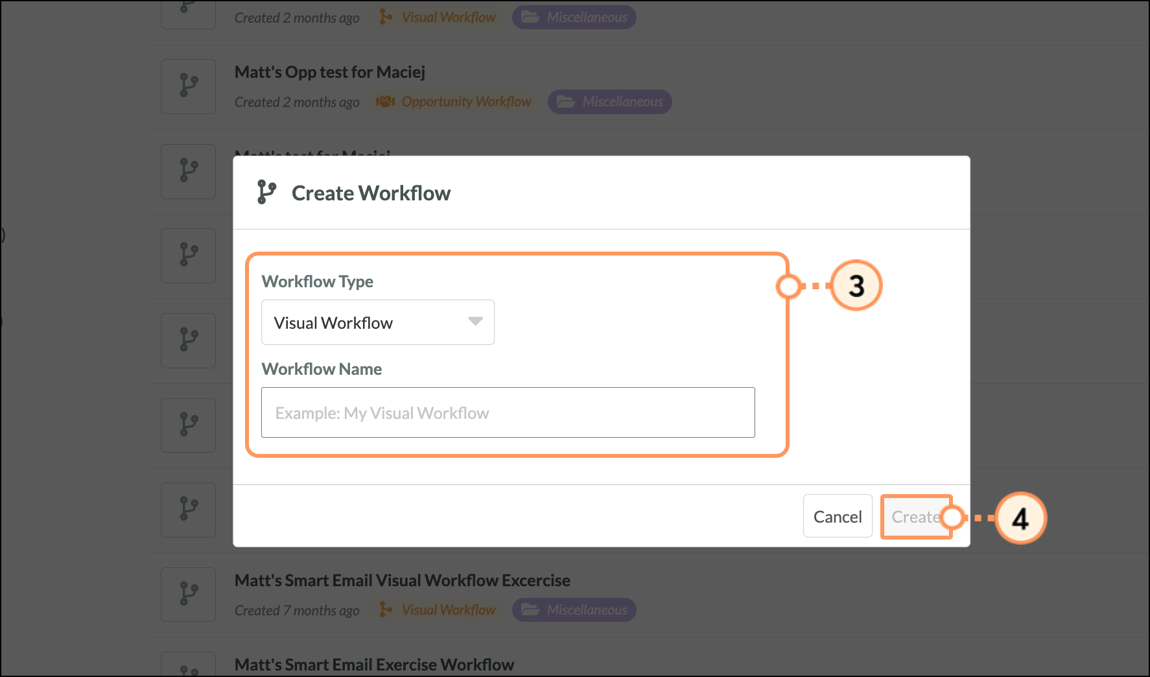The width and height of the screenshot is (1150, 677).
Task: Open Matt's Smart Email Exercise Workflow
Action: point(374,665)
